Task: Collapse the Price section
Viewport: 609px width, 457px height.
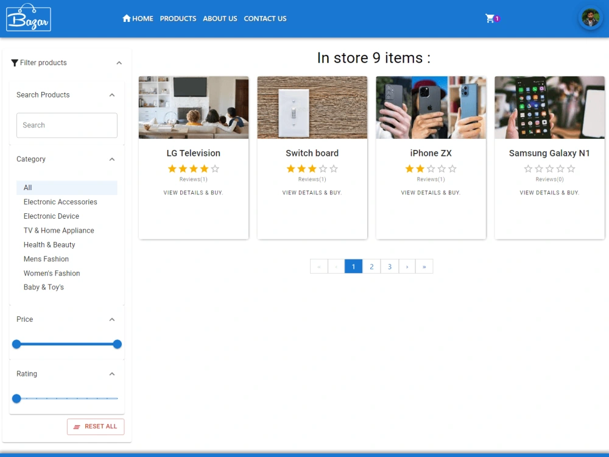Action: 112,319
